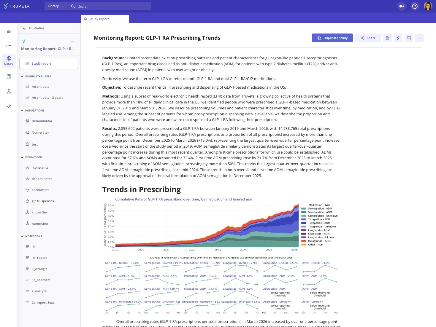Click the key icon in the top-right header
The image size is (436, 327).
401,6
